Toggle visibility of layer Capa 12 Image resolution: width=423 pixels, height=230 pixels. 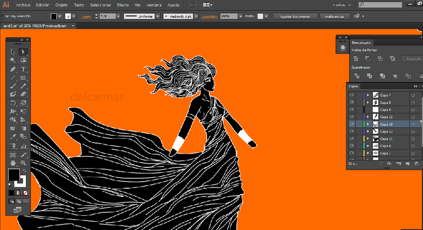pos(351,117)
